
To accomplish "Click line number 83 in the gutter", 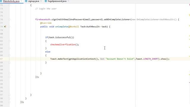I will [x=1, y=45].
